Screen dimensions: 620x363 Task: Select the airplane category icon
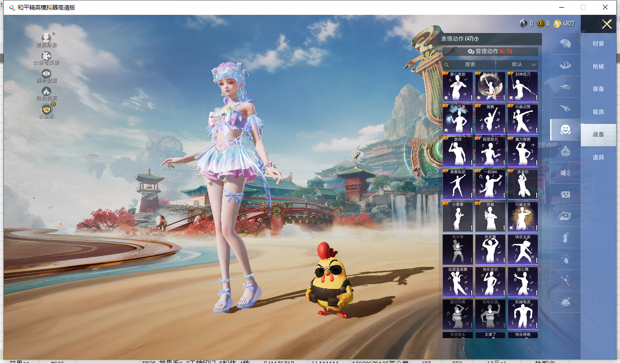click(x=565, y=108)
